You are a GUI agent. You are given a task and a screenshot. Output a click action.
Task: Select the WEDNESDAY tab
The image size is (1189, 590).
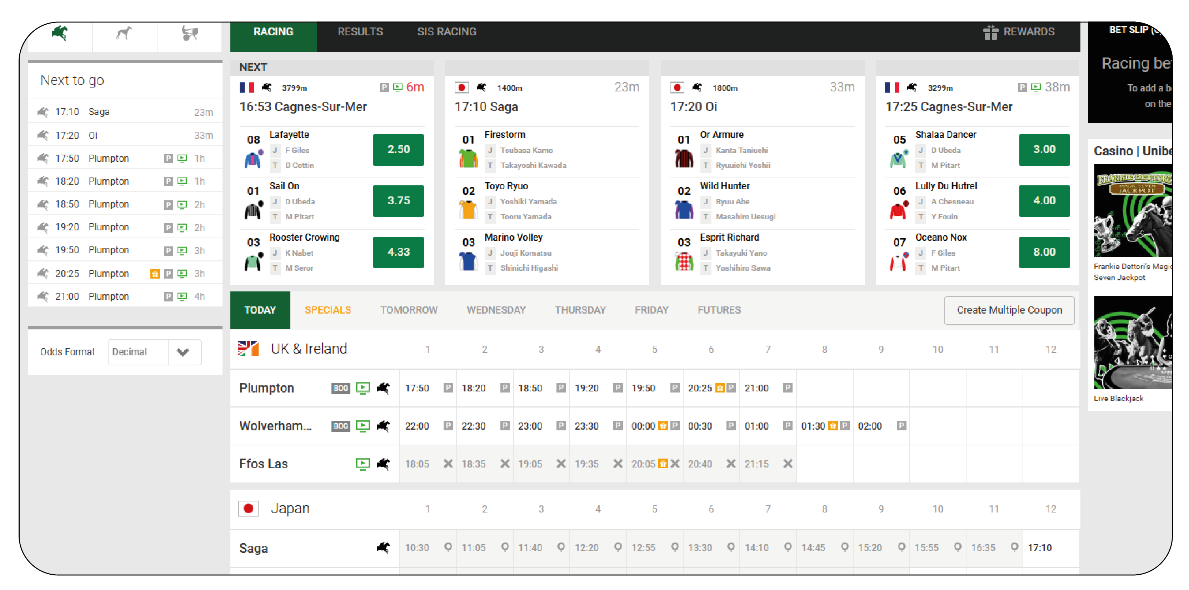point(496,310)
